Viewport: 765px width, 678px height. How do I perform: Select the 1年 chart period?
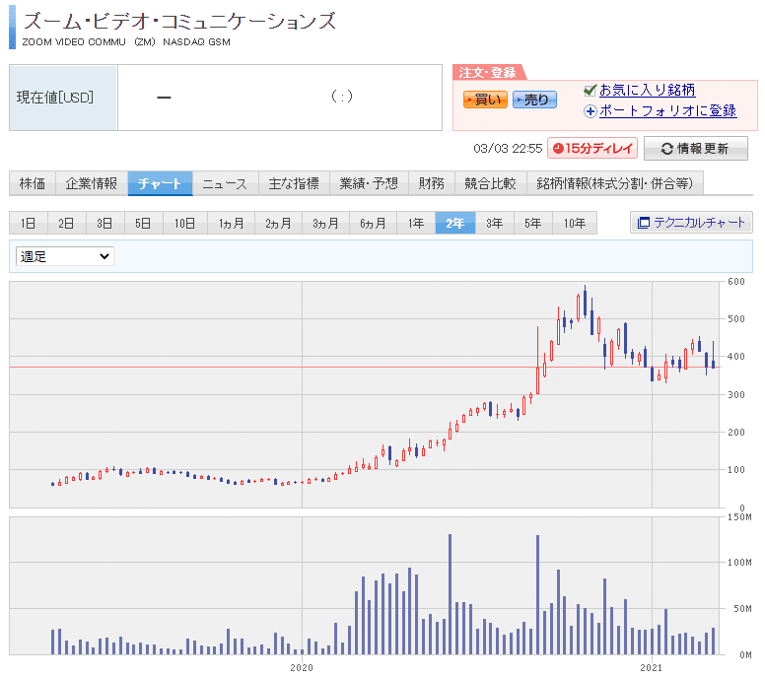[416, 223]
